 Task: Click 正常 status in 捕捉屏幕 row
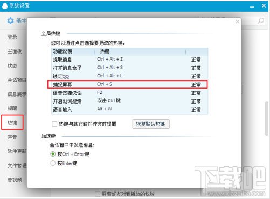(x=196, y=85)
